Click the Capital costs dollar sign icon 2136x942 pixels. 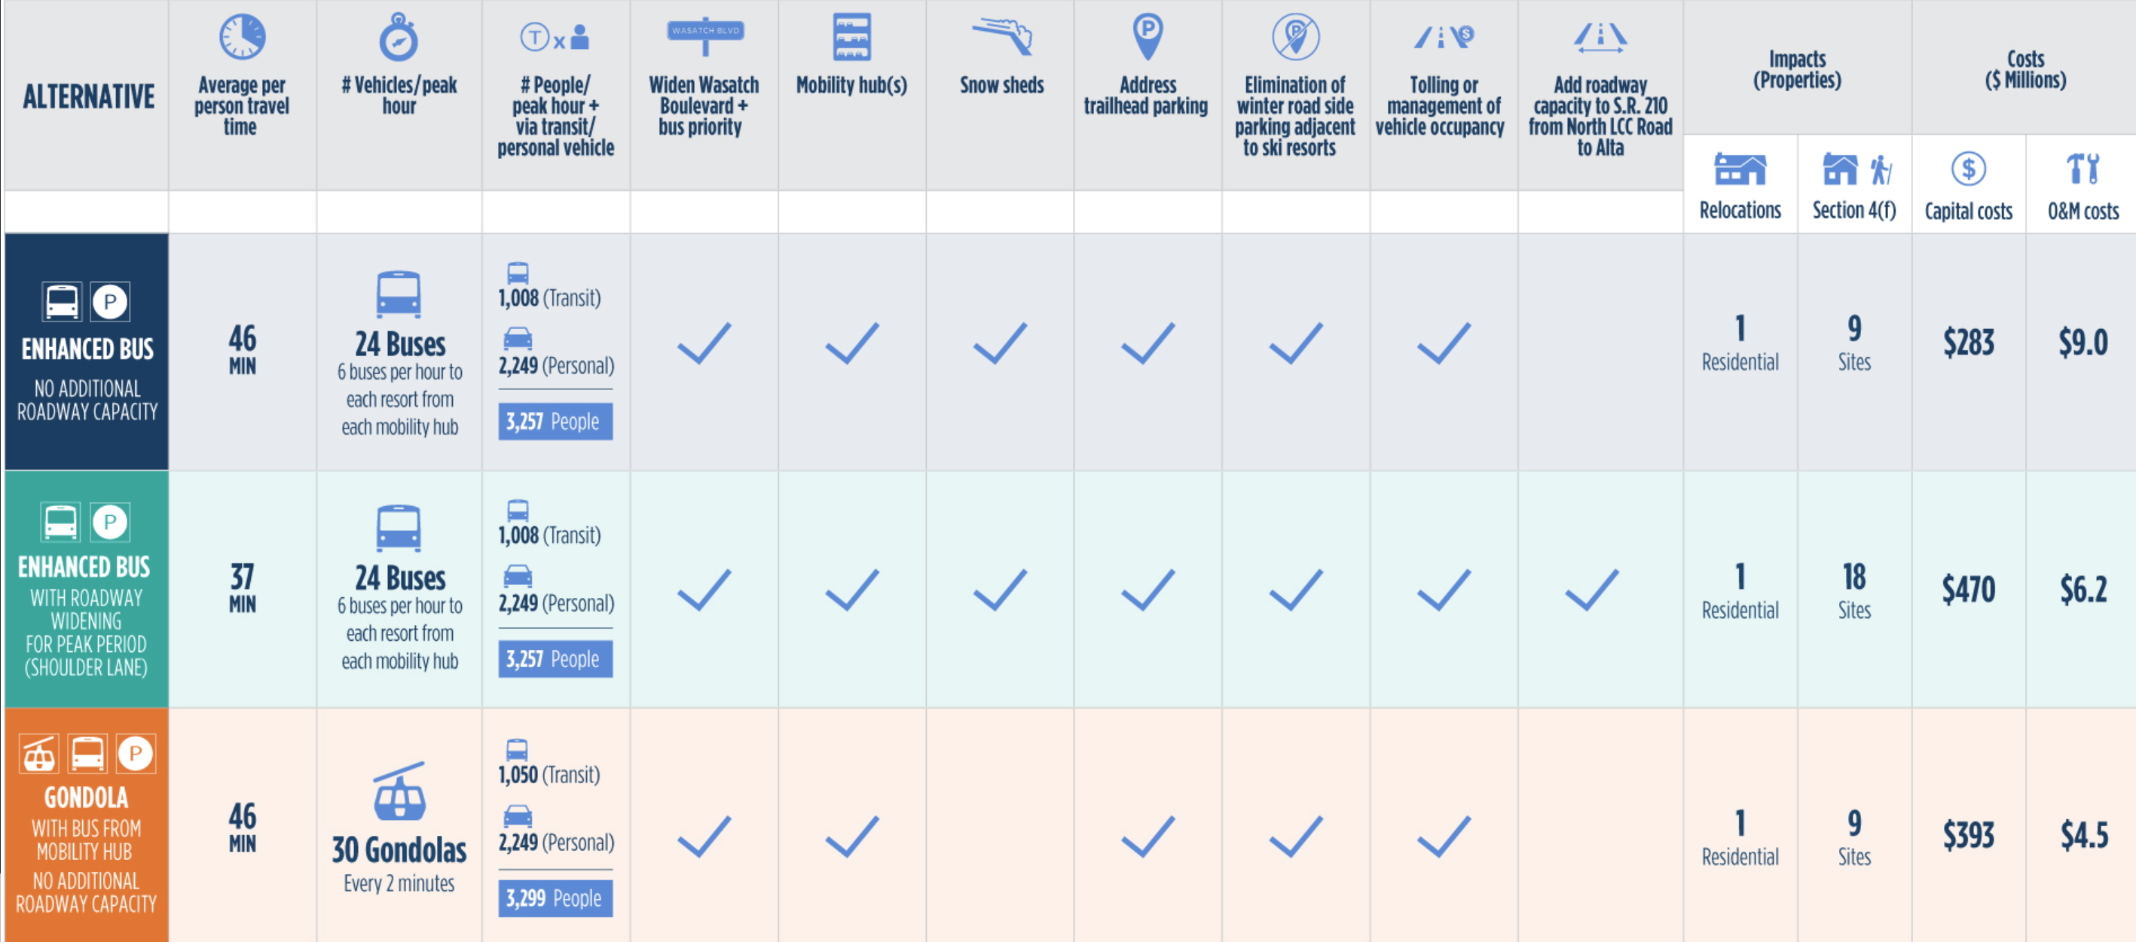(1969, 169)
